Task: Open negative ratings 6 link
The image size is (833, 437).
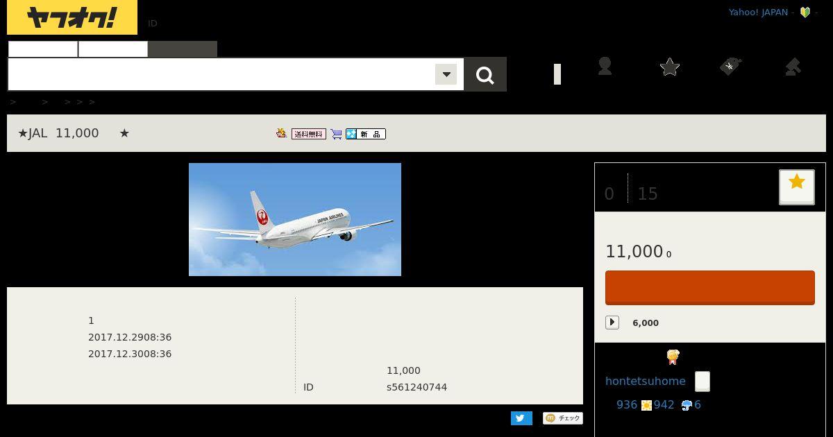Action: [698, 404]
